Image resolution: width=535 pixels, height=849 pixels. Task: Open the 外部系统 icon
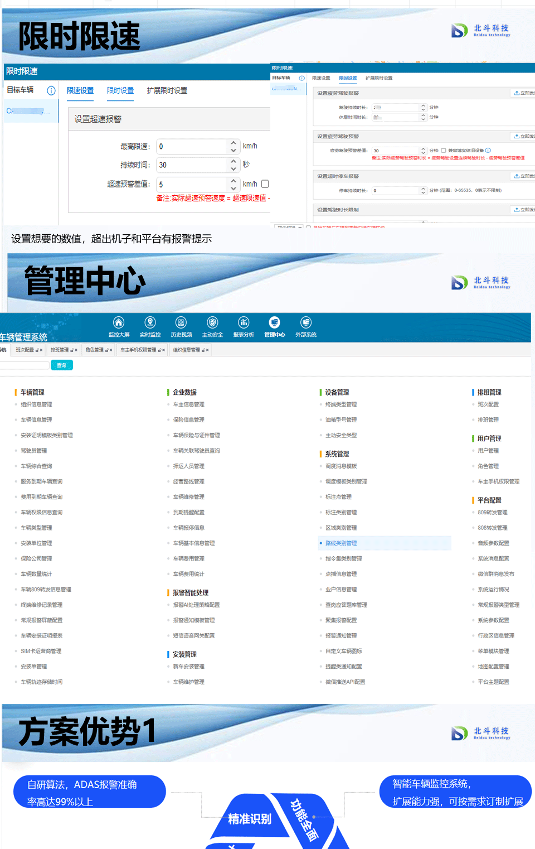coord(305,322)
